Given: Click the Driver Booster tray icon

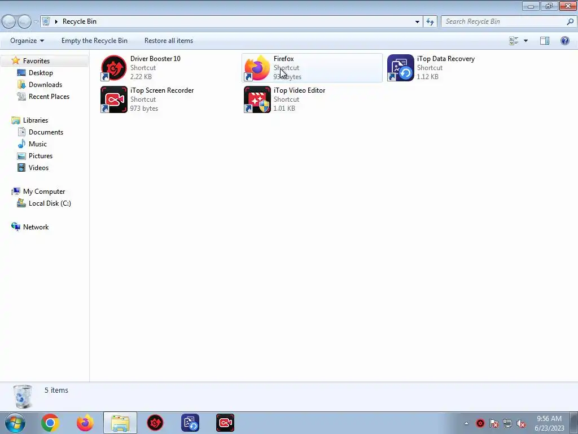Looking at the screenshot, I should [480, 424].
